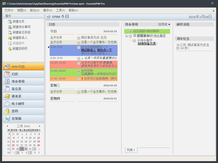Click the 今日 day heading
This screenshot has width=218, height=163.
tap(53, 32)
